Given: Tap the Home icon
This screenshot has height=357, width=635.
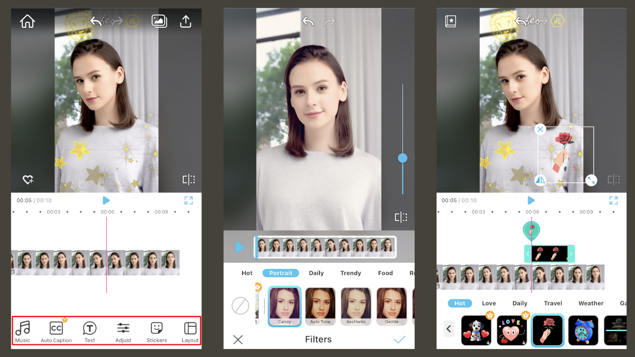Looking at the screenshot, I should click(x=27, y=21).
